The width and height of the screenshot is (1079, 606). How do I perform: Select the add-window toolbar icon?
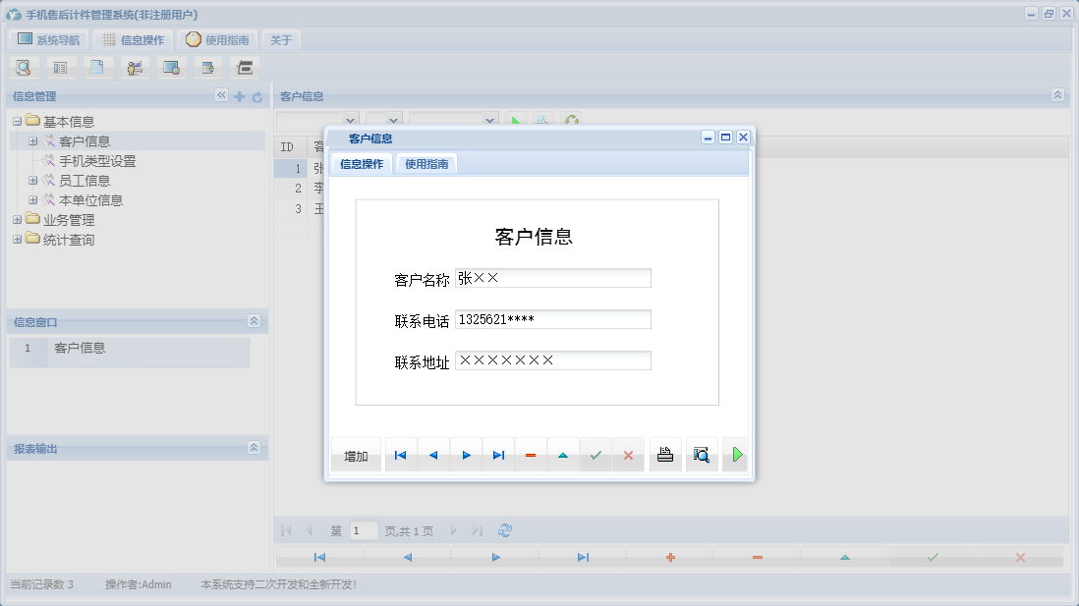[207, 67]
